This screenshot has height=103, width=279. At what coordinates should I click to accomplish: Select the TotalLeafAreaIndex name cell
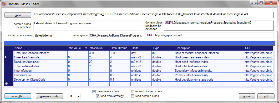40,66
